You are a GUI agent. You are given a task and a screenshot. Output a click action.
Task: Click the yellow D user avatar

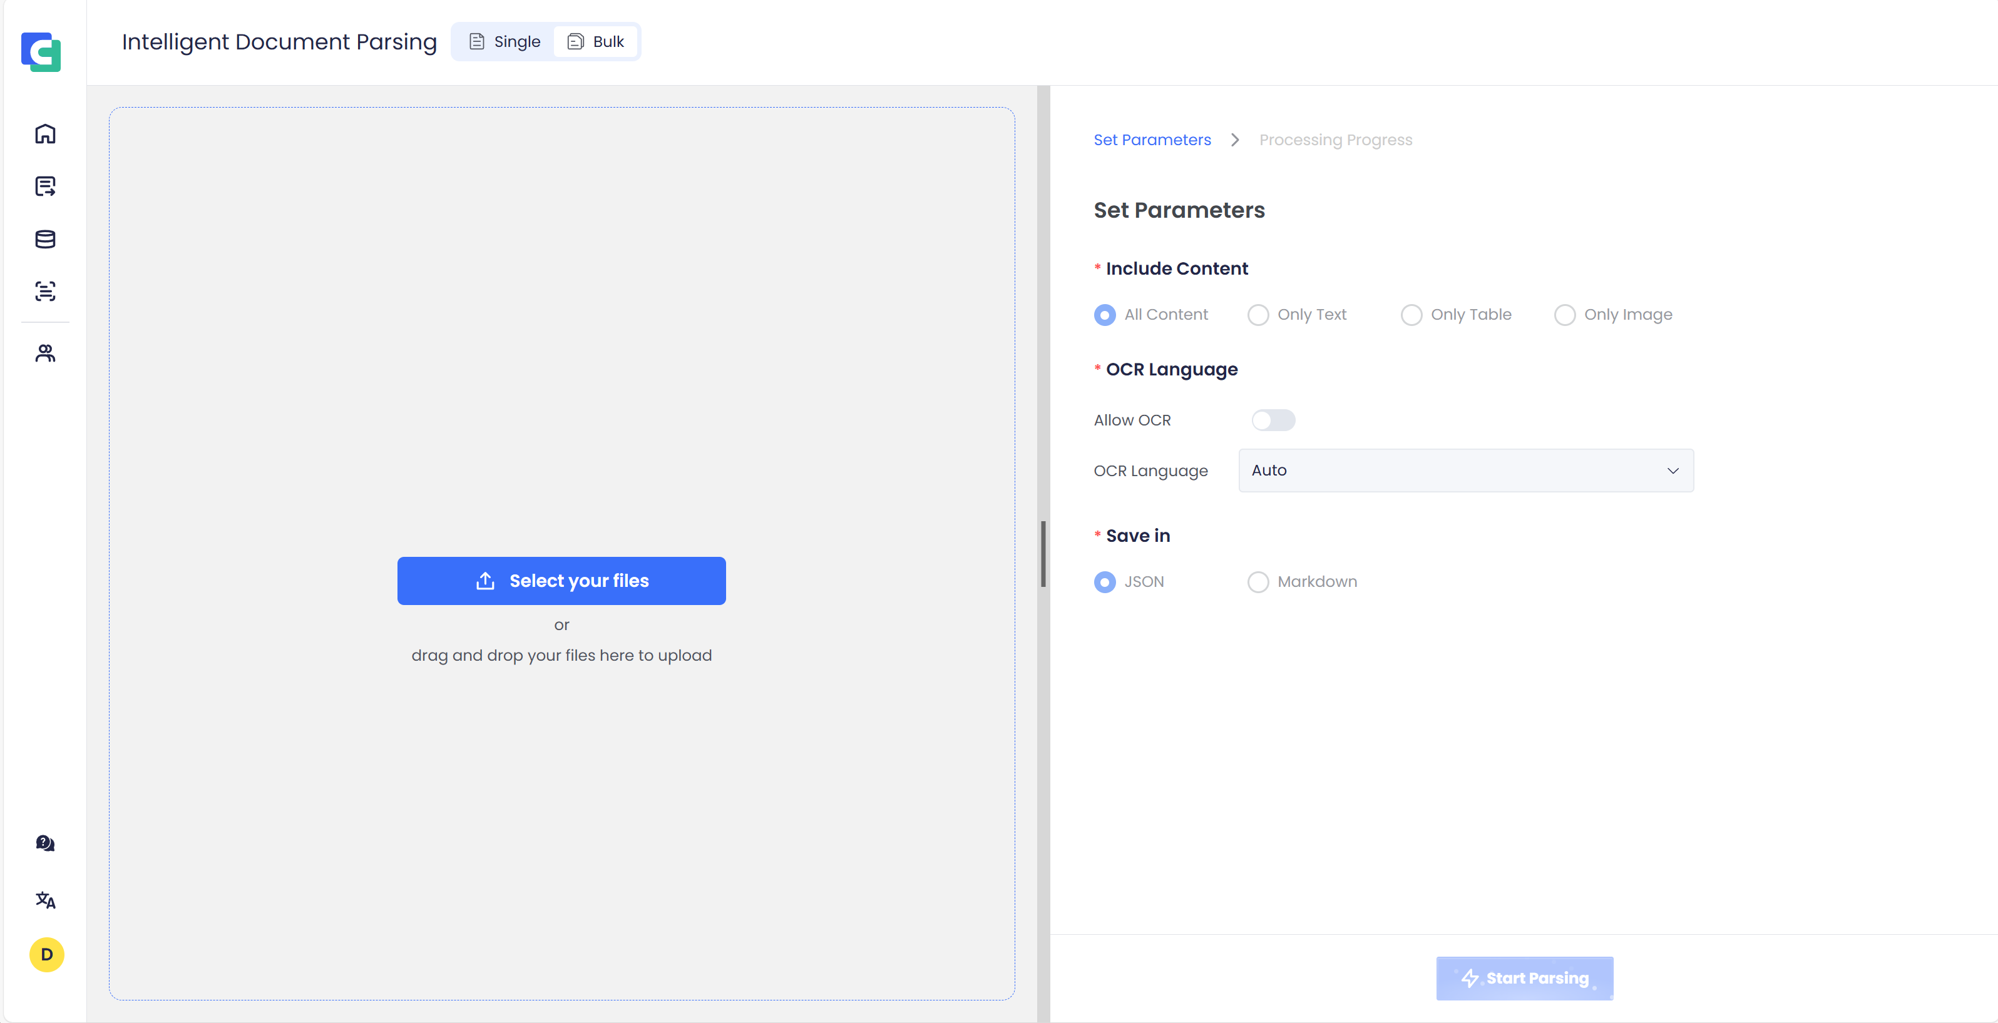pos(46,954)
